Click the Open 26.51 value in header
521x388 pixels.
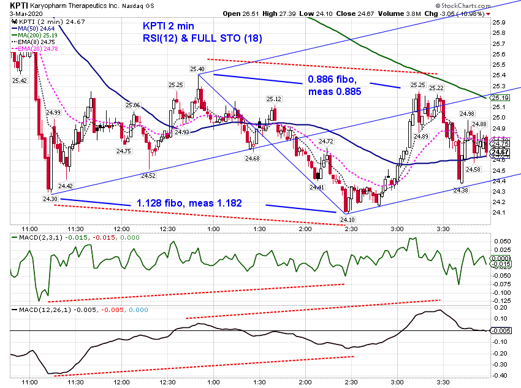[x=241, y=13]
